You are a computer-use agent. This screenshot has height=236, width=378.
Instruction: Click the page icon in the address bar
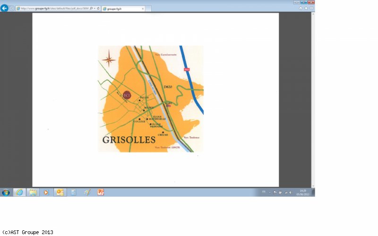18,8
